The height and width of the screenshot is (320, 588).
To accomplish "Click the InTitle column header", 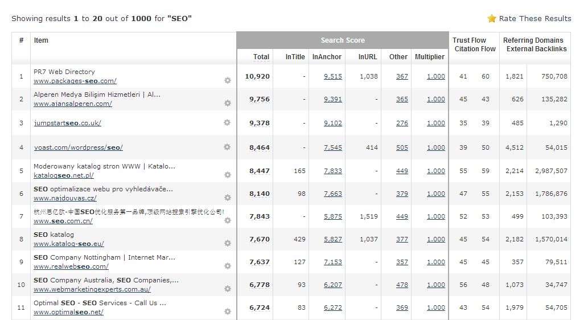I will pyautogui.click(x=295, y=57).
